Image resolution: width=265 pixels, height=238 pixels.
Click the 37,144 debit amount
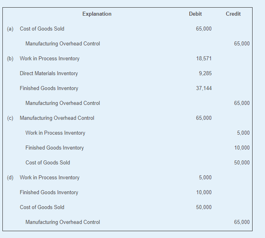204,88
